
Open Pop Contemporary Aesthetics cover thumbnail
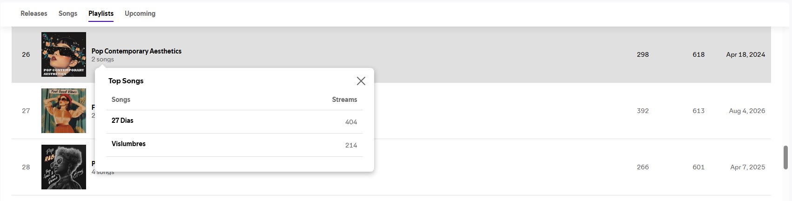click(64, 54)
